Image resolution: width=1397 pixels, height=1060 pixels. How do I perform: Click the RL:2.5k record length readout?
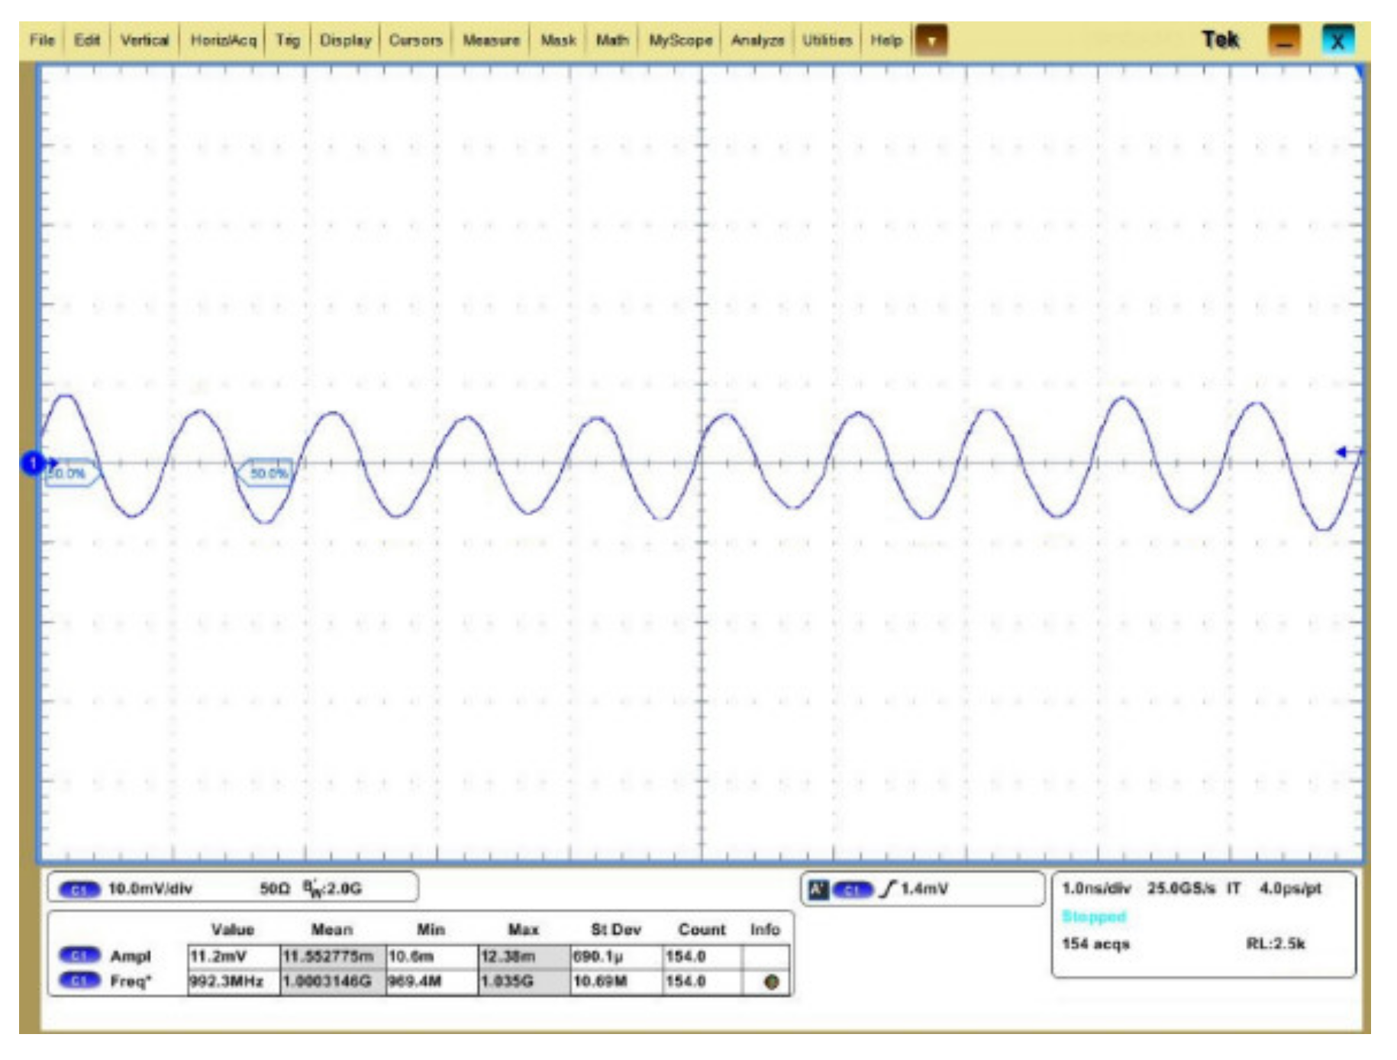click(x=1276, y=944)
